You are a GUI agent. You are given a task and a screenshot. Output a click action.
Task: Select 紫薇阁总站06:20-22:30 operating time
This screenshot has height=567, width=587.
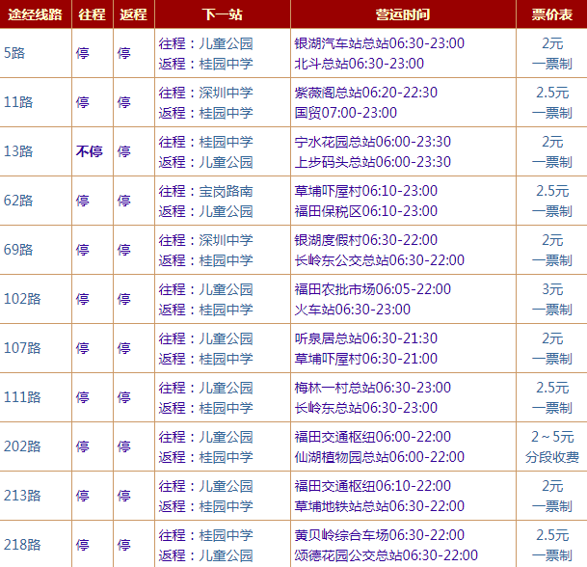[x=365, y=93]
